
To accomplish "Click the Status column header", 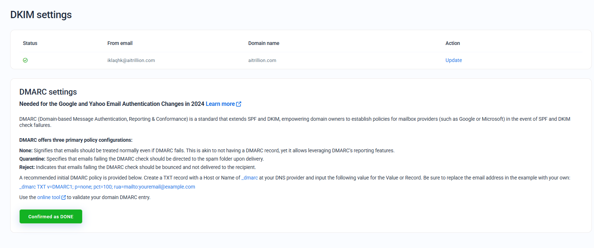I will coord(30,43).
